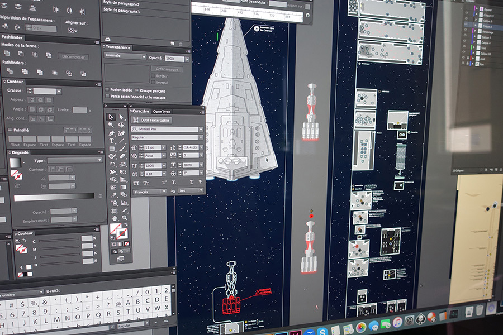
Task: Select the Selection tool in the toolbar
Action: [111, 116]
